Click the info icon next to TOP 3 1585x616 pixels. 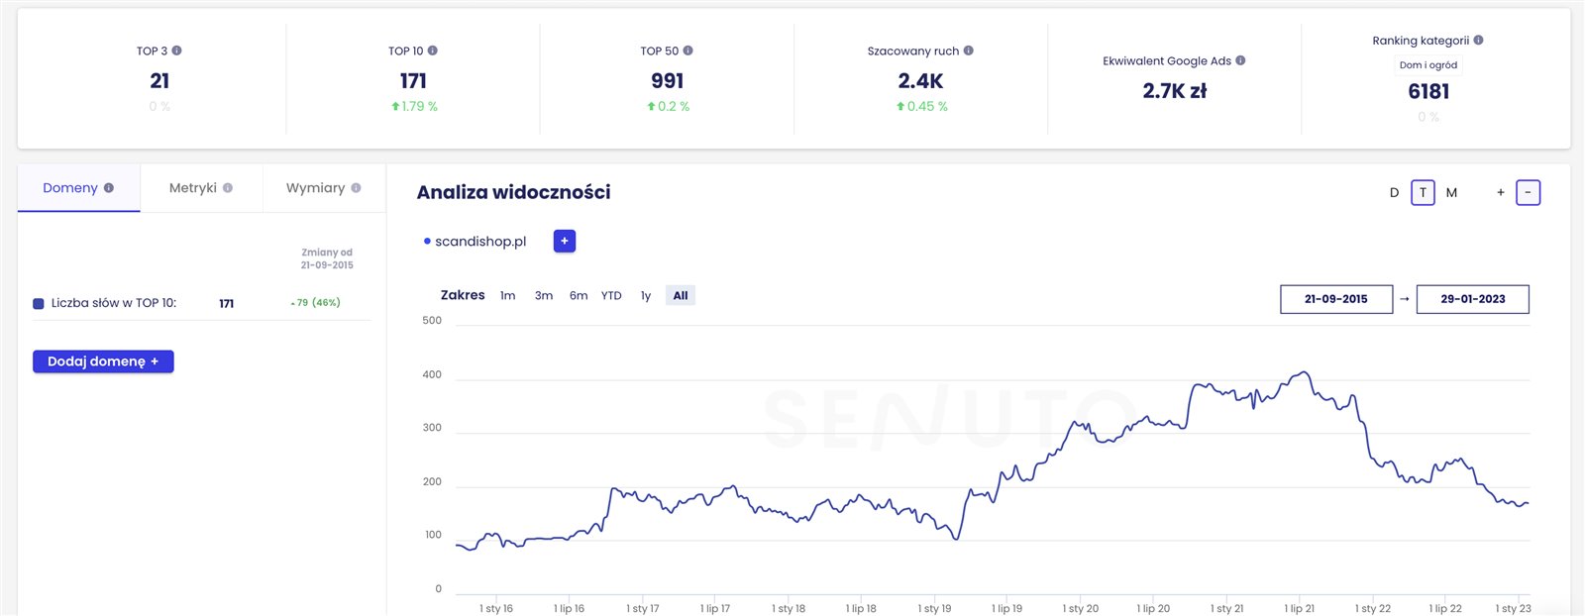(177, 51)
